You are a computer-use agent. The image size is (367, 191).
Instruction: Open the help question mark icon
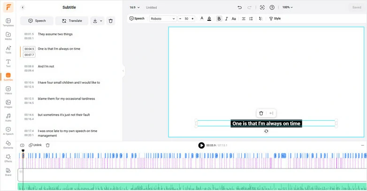(272, 7)
